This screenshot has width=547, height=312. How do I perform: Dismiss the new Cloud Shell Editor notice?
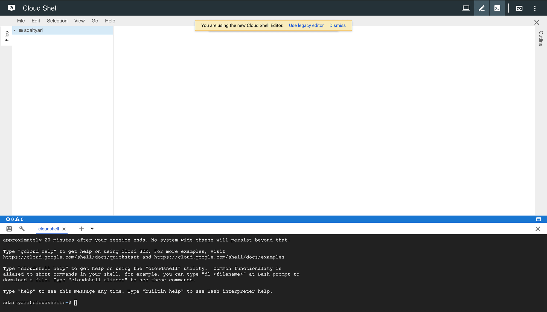point(337,25)
